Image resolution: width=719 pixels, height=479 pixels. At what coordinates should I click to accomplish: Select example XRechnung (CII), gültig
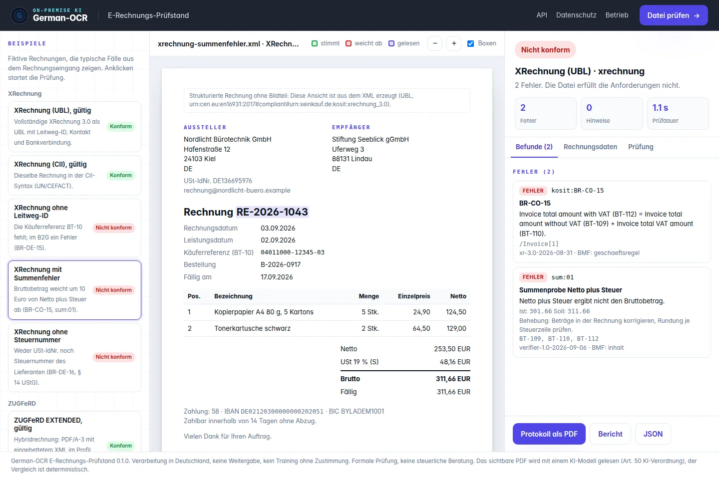click(74, 175)
